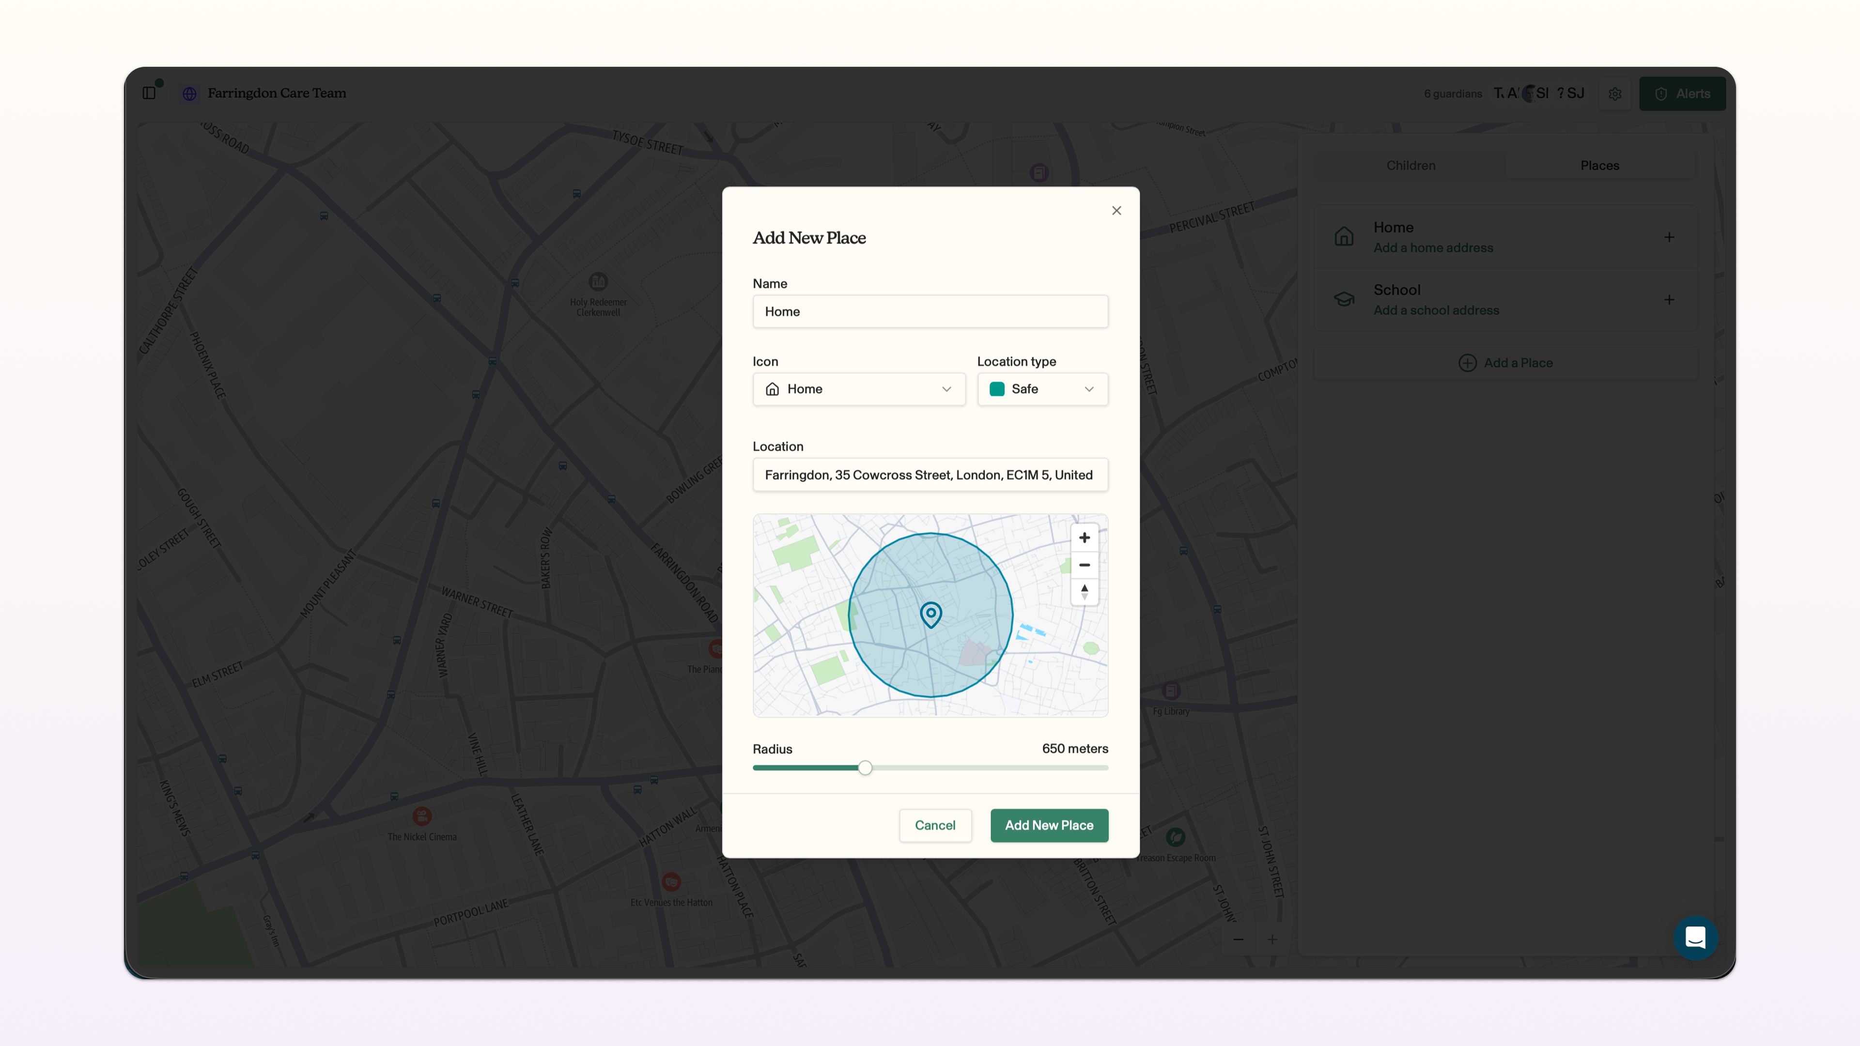Screen dimensions: 1860x1046
Task: Click the Radius slider handle
Action: coord(865,768)
